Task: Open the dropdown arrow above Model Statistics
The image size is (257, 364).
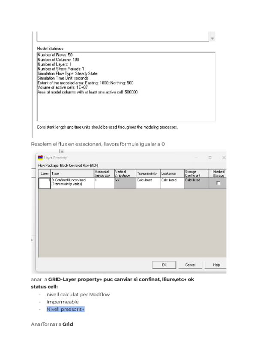Action: 212,39
